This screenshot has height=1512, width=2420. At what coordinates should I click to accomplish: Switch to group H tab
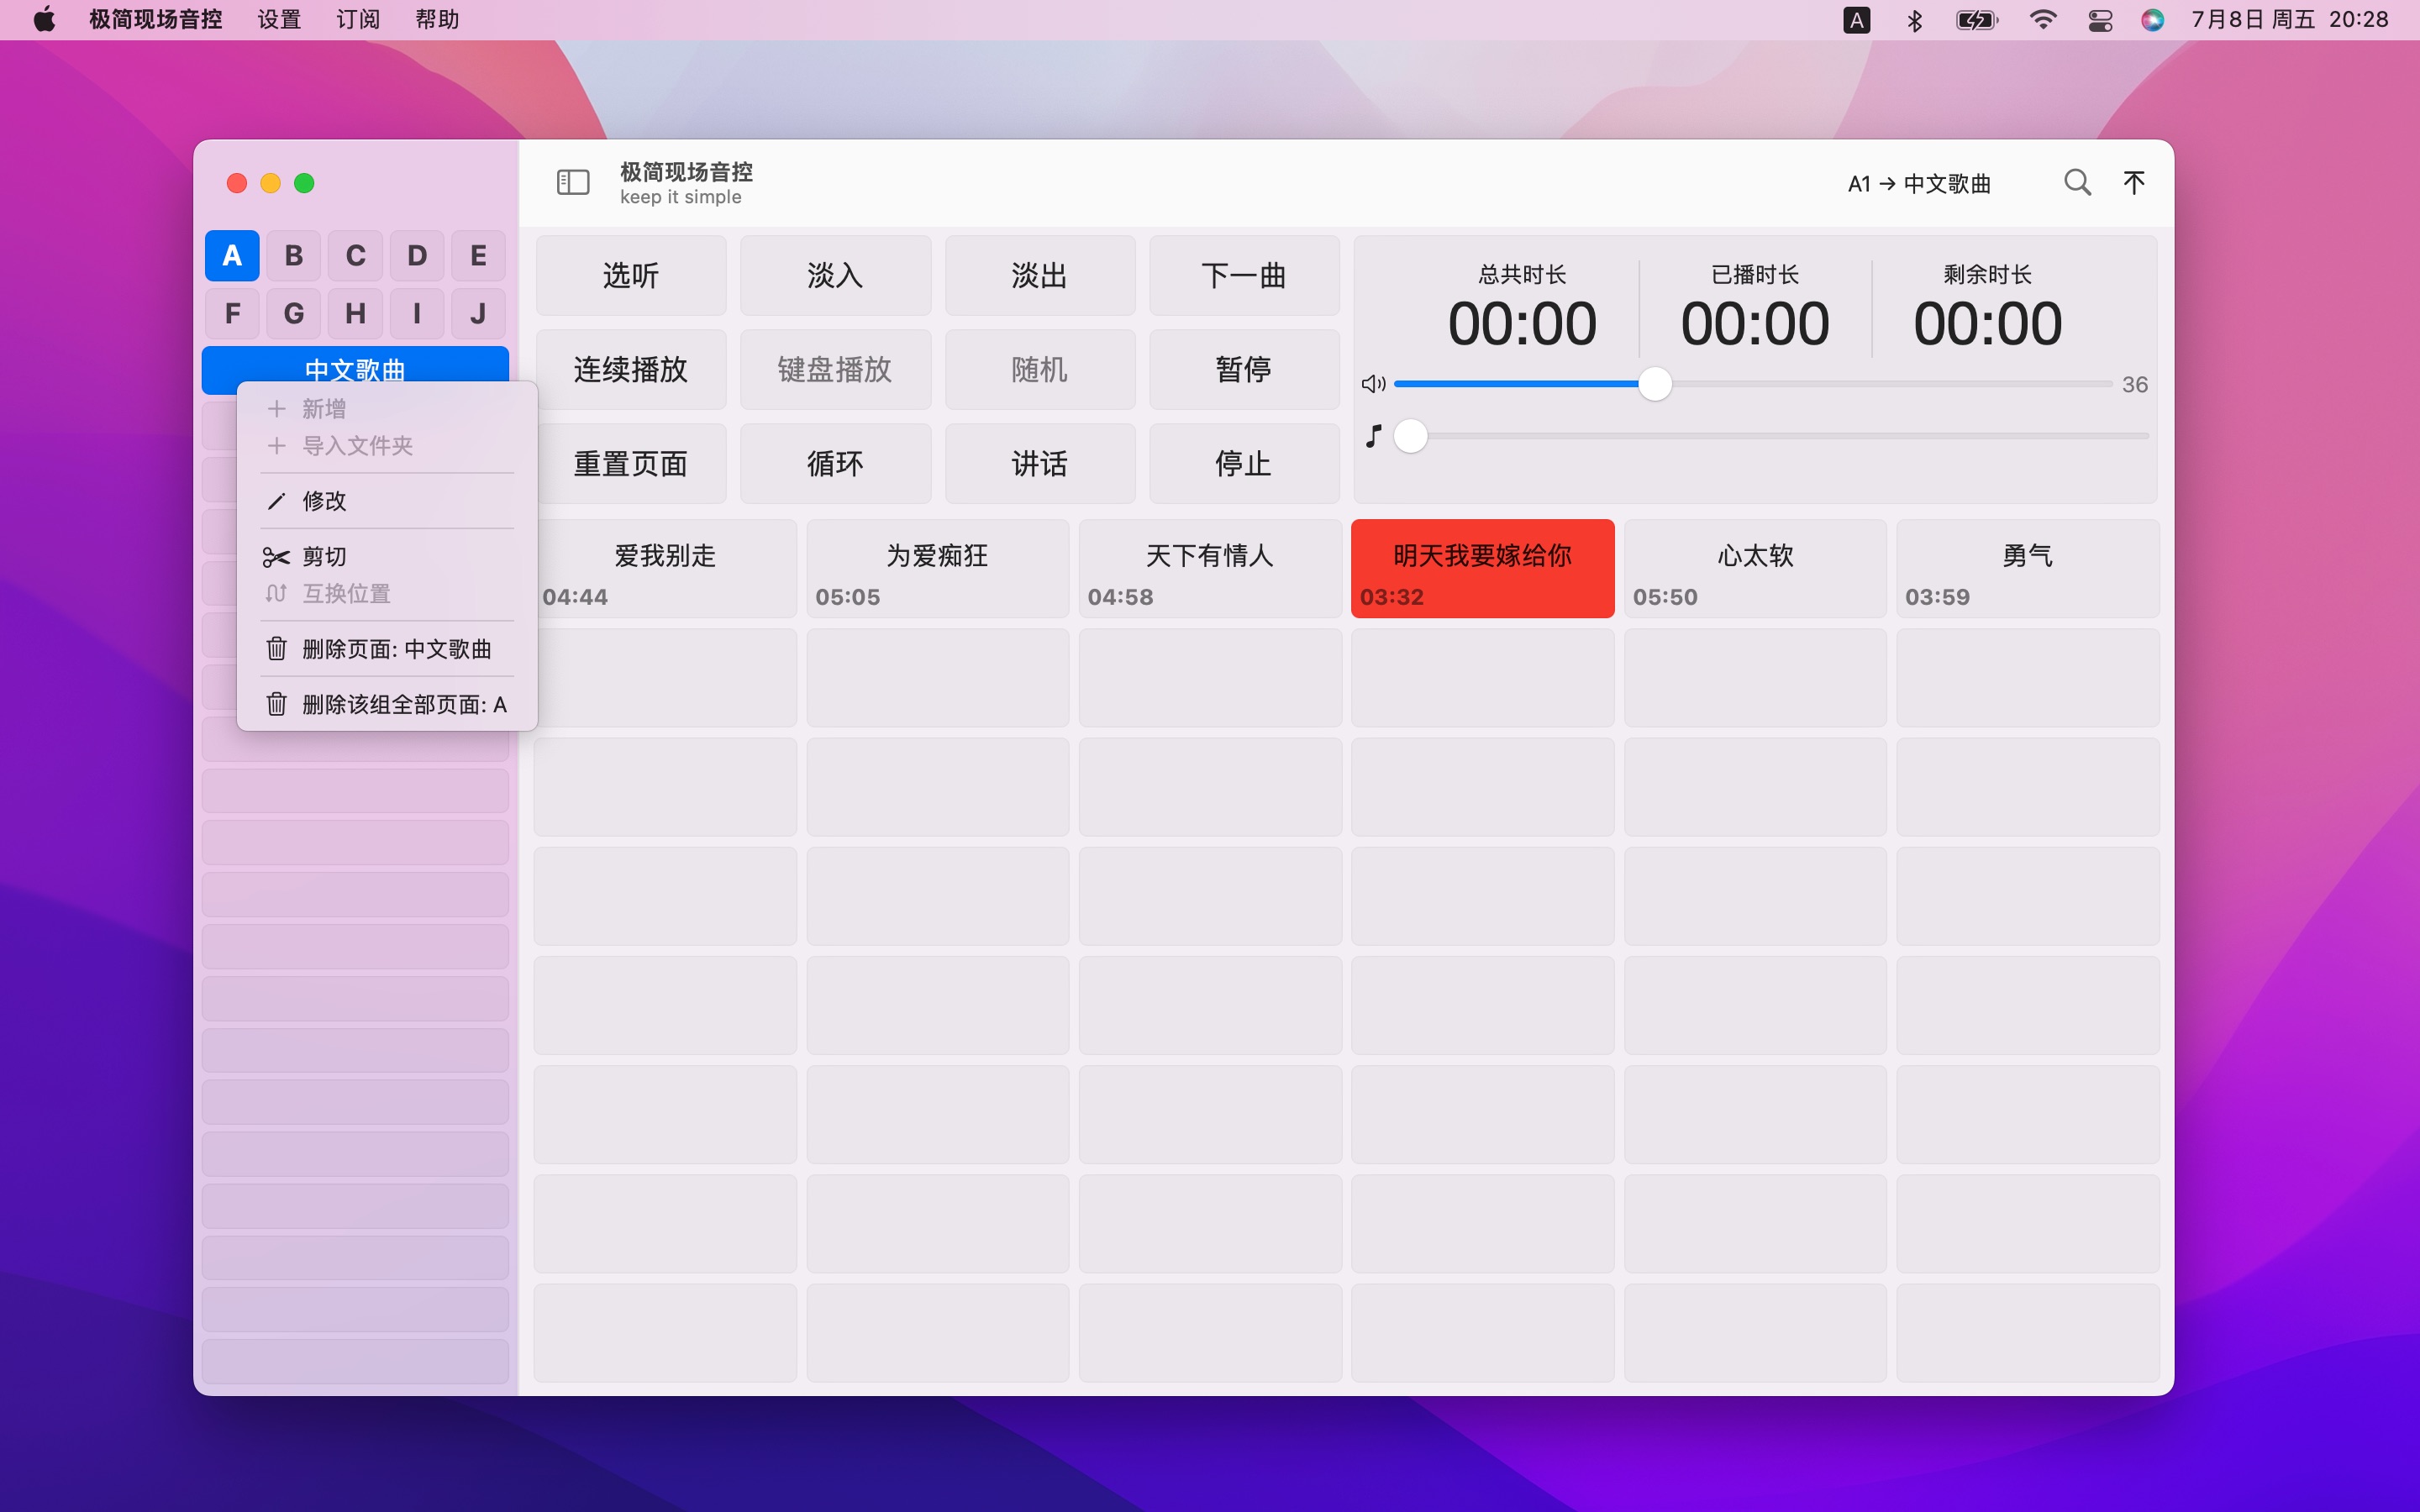tap(355, 314)
